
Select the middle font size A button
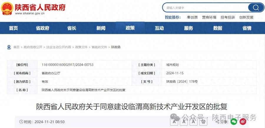click(184, 122)
